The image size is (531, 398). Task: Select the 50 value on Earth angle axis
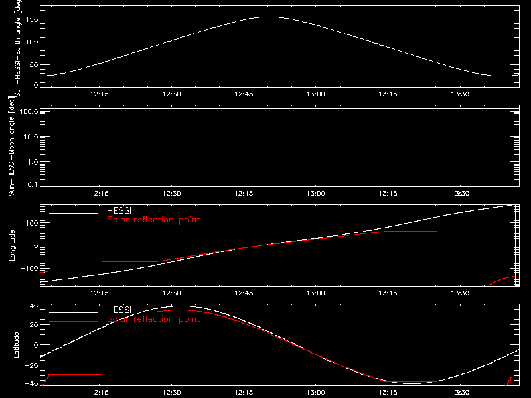pos(34,64)
